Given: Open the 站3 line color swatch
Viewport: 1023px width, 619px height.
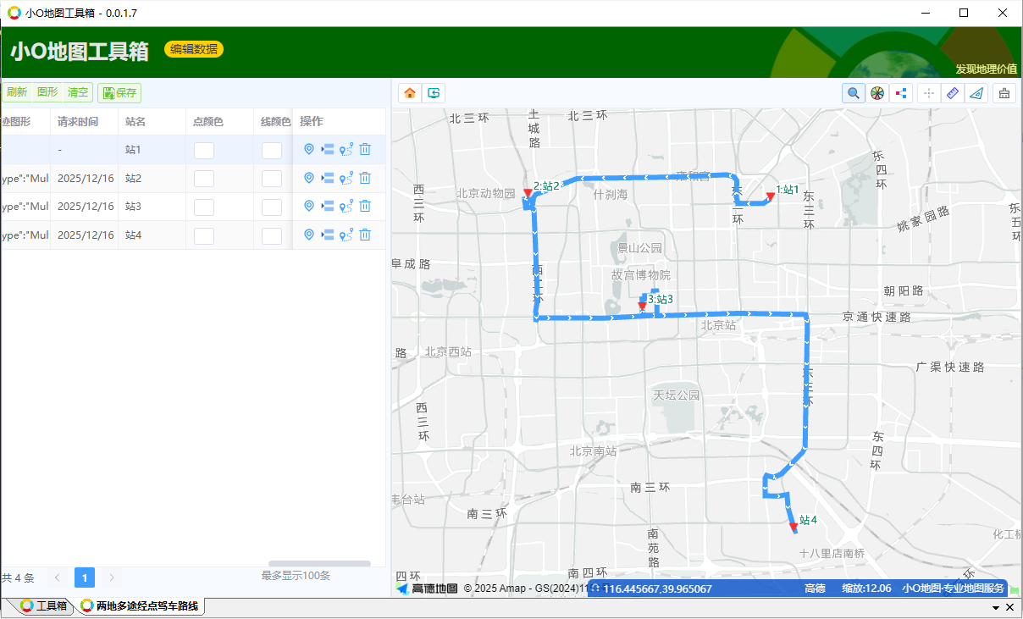Looking at the screenshot, I should 272,207.
